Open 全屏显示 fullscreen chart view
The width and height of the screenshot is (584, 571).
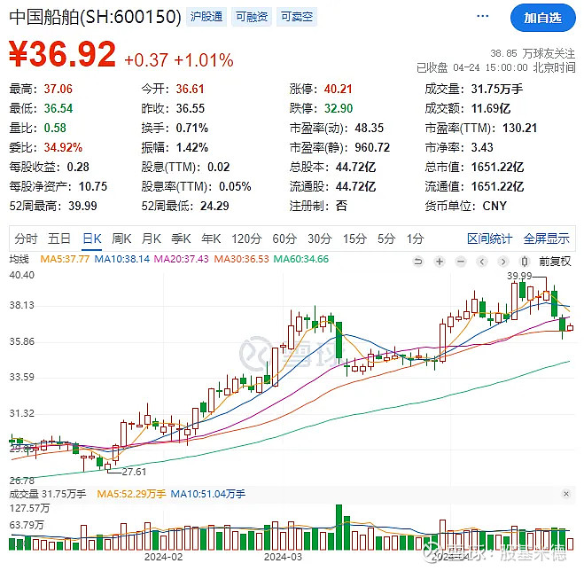(547, 239)
